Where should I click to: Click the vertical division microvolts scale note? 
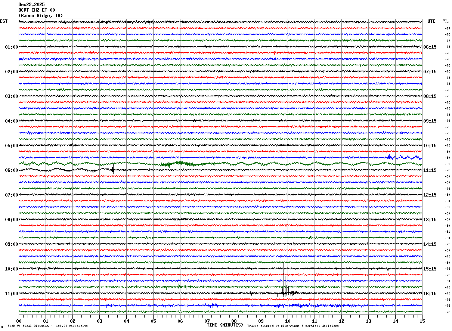[47, 326]
